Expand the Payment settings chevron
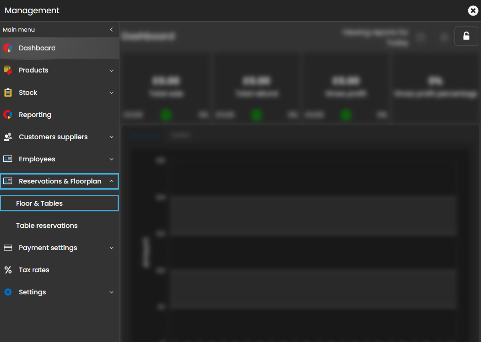This screenshot has height=342, width=481. (112, 248)
